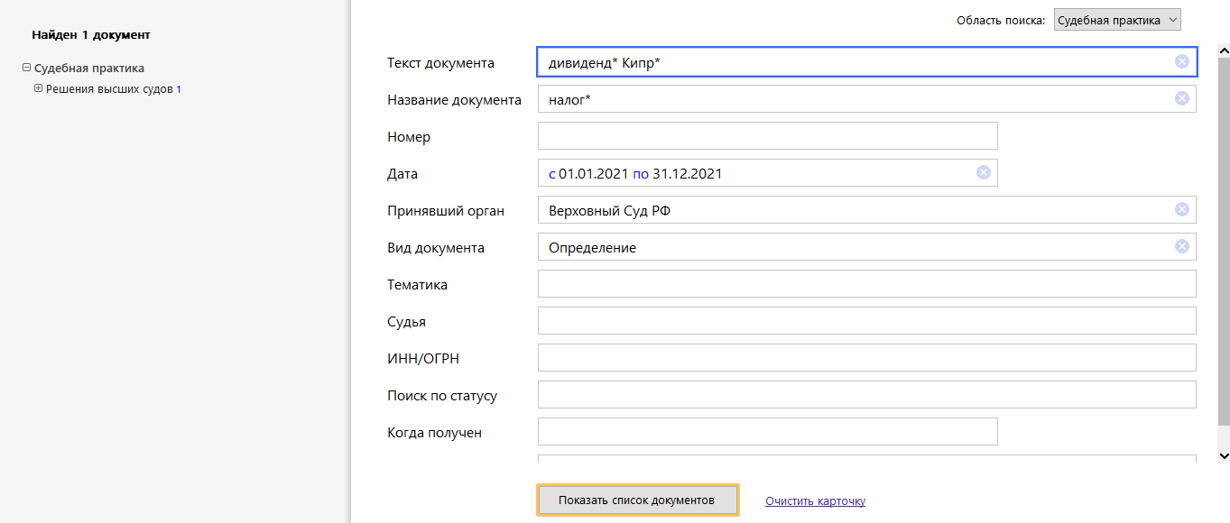Clear the 'Текст документа' field with the X icon
This screenshot has width=1230, height=523.
[1181, 61]
